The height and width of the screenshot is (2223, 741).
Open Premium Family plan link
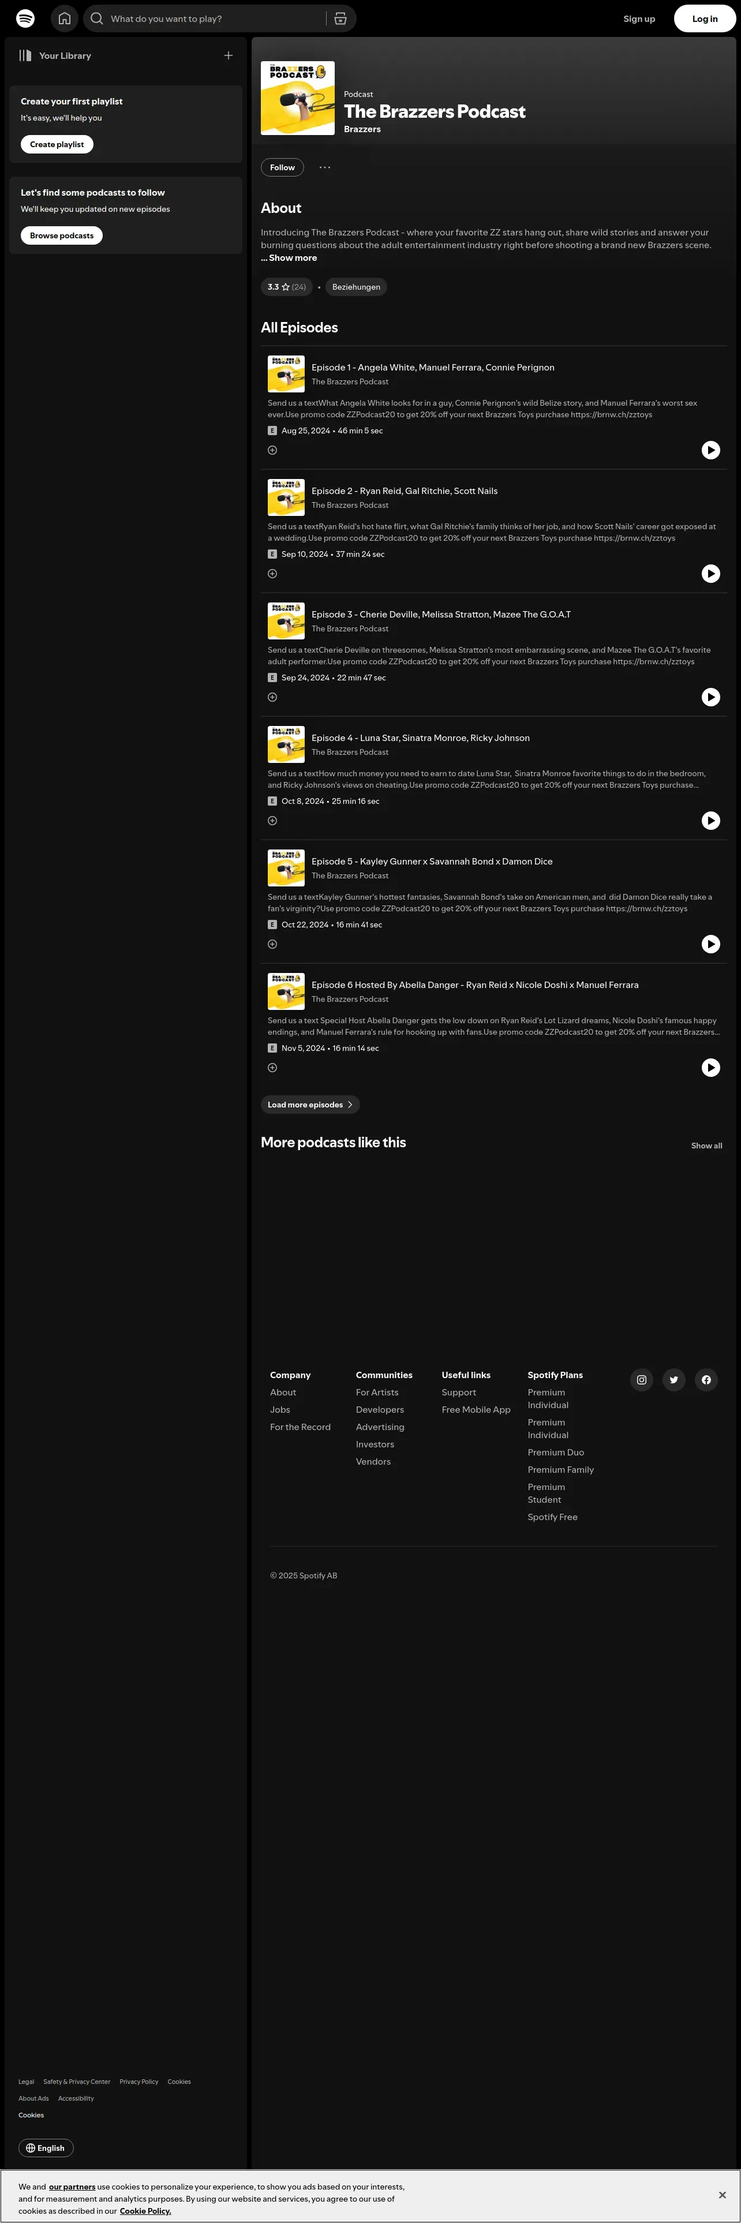tap(561, 1469)
